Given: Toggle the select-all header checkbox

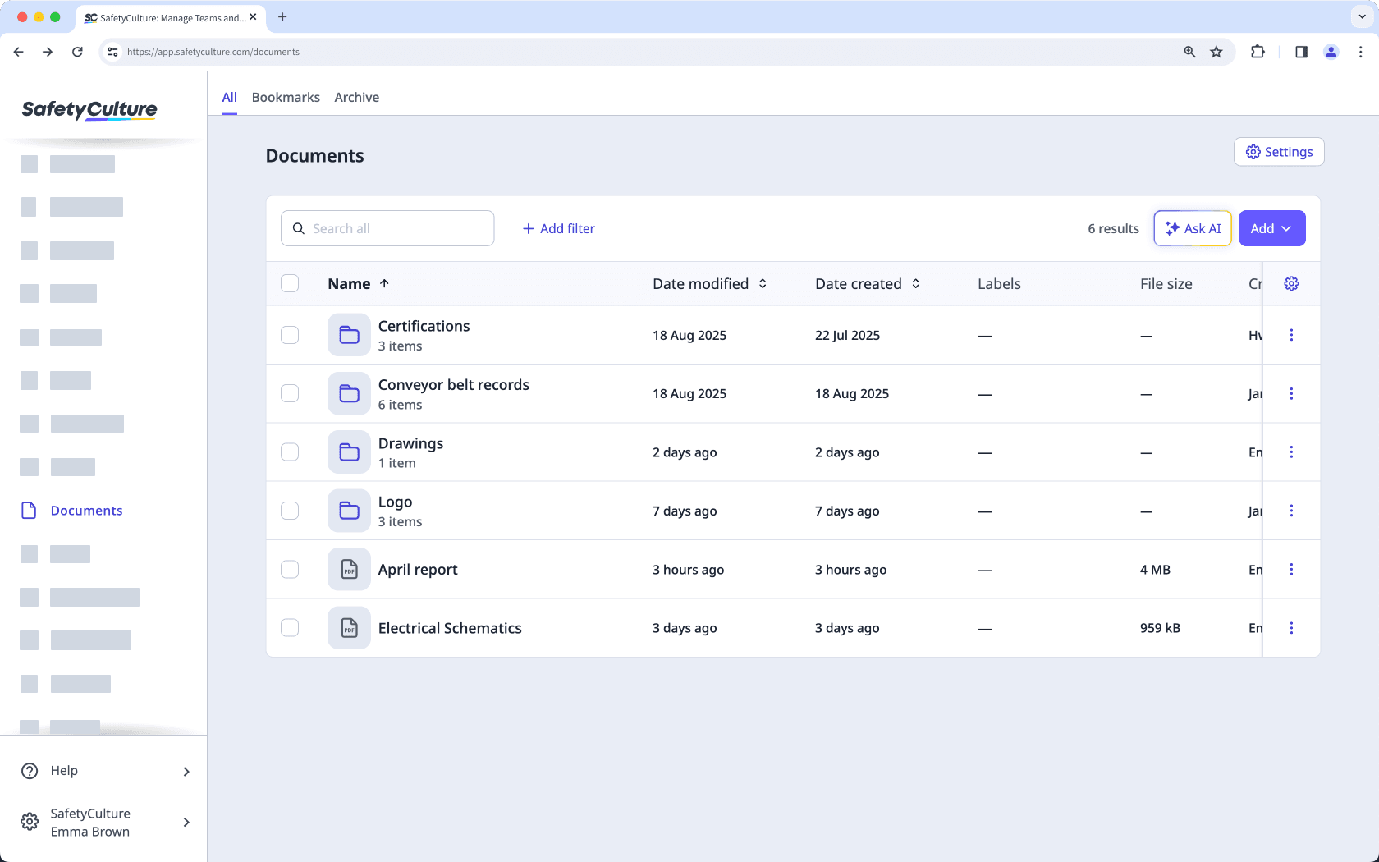Looking at the screenshot, I should pos(290,283).
